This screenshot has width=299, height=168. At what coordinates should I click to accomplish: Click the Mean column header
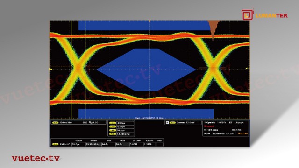(x=93, y=141)
